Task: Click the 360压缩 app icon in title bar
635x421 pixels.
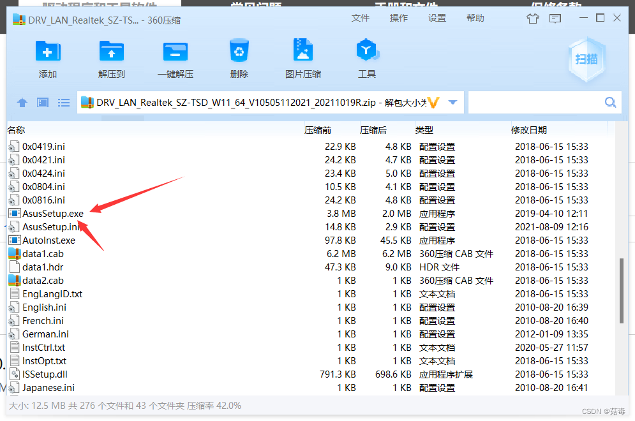Action: point(19,19)
